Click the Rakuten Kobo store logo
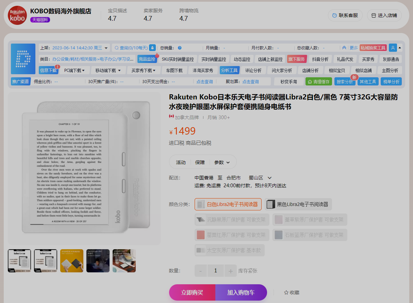The image size is (413, 303). click(17, 15)
